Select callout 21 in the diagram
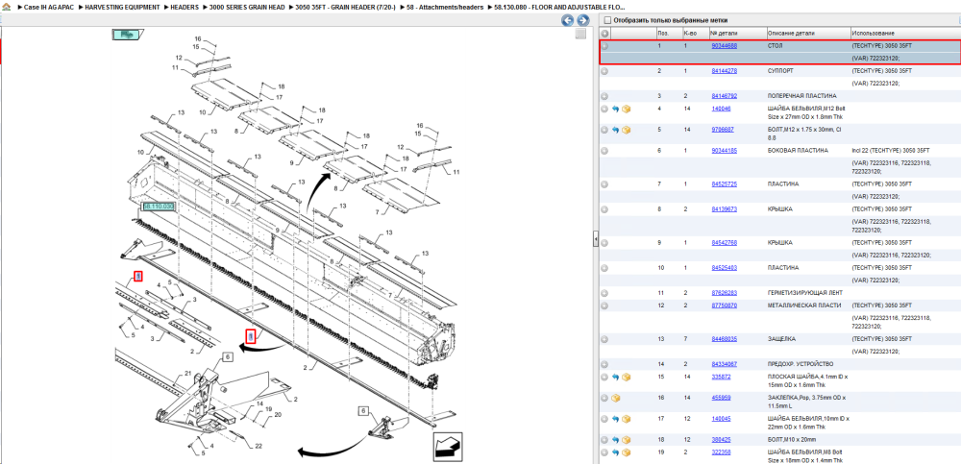Viewport: 961px width, 464px height. [x=188, y=374]
